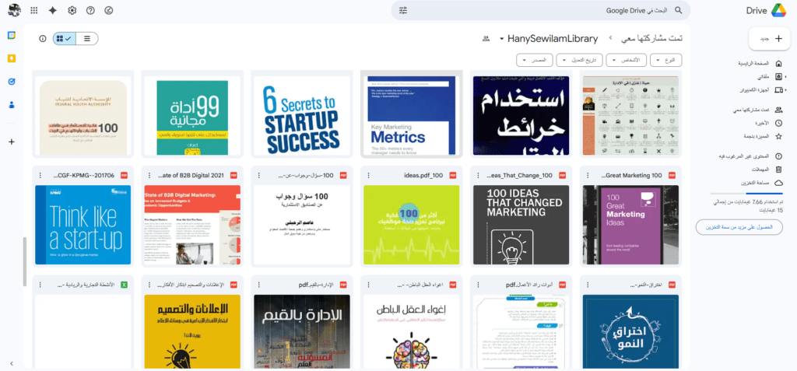Click advanced search options slider icon
797x371 pixels.
(403, 11)
